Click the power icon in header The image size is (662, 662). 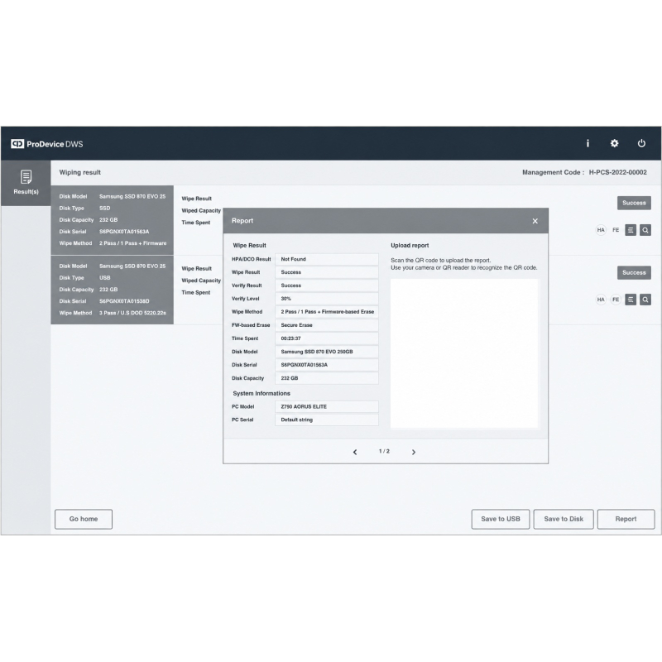641,143
